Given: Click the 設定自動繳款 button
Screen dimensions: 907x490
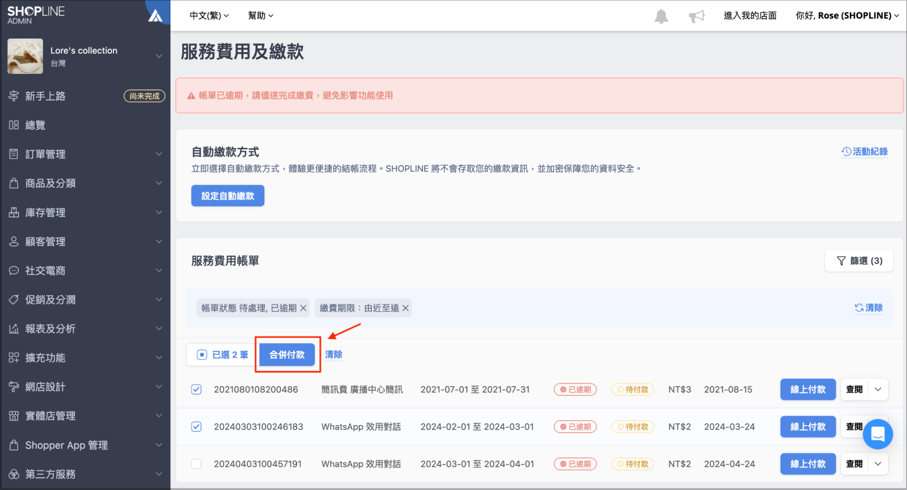Looking at the screenshot, I should click(x=228, y=196).
